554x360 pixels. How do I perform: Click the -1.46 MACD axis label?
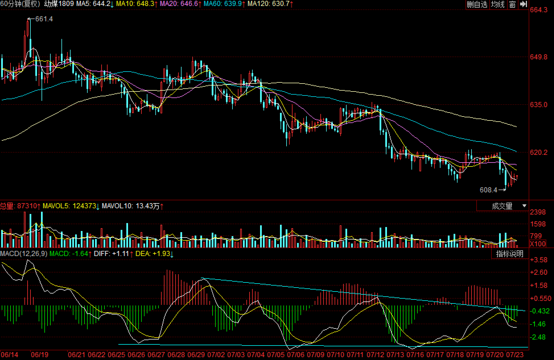(x=537, y=324)
